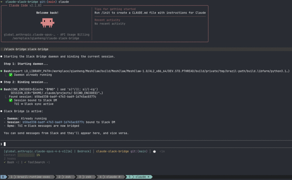The height and width of the screenshot is (180, 292).
Task: Switch to tmux window 3 zsh
Action: click(87, 177)
